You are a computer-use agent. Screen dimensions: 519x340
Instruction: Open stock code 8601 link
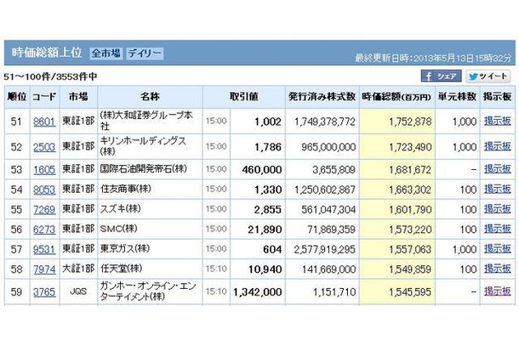point(44,122)
